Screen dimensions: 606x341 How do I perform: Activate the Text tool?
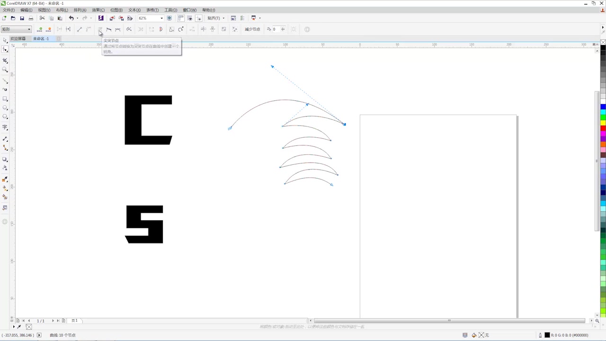[x=5, y=128]
